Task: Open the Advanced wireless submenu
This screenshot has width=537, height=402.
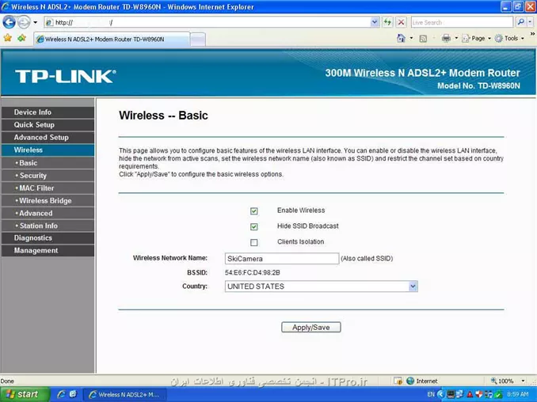Action: (x=48, y=213)
